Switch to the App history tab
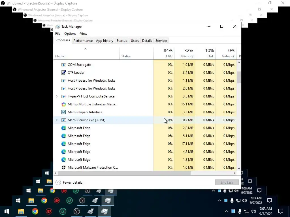The width and height of the screenshot is (290, 217). pos(105,41)
